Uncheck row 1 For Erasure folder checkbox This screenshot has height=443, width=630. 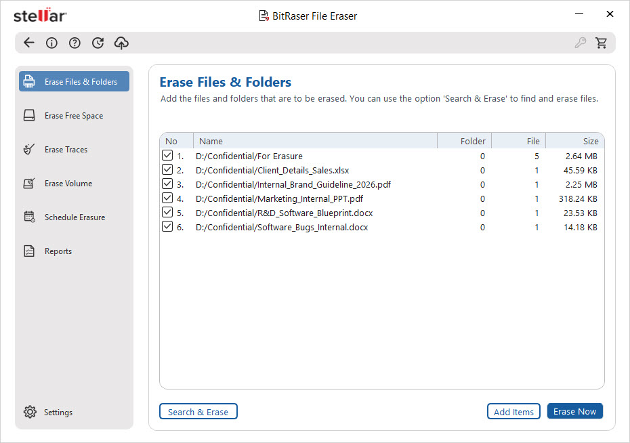(167, 155)
